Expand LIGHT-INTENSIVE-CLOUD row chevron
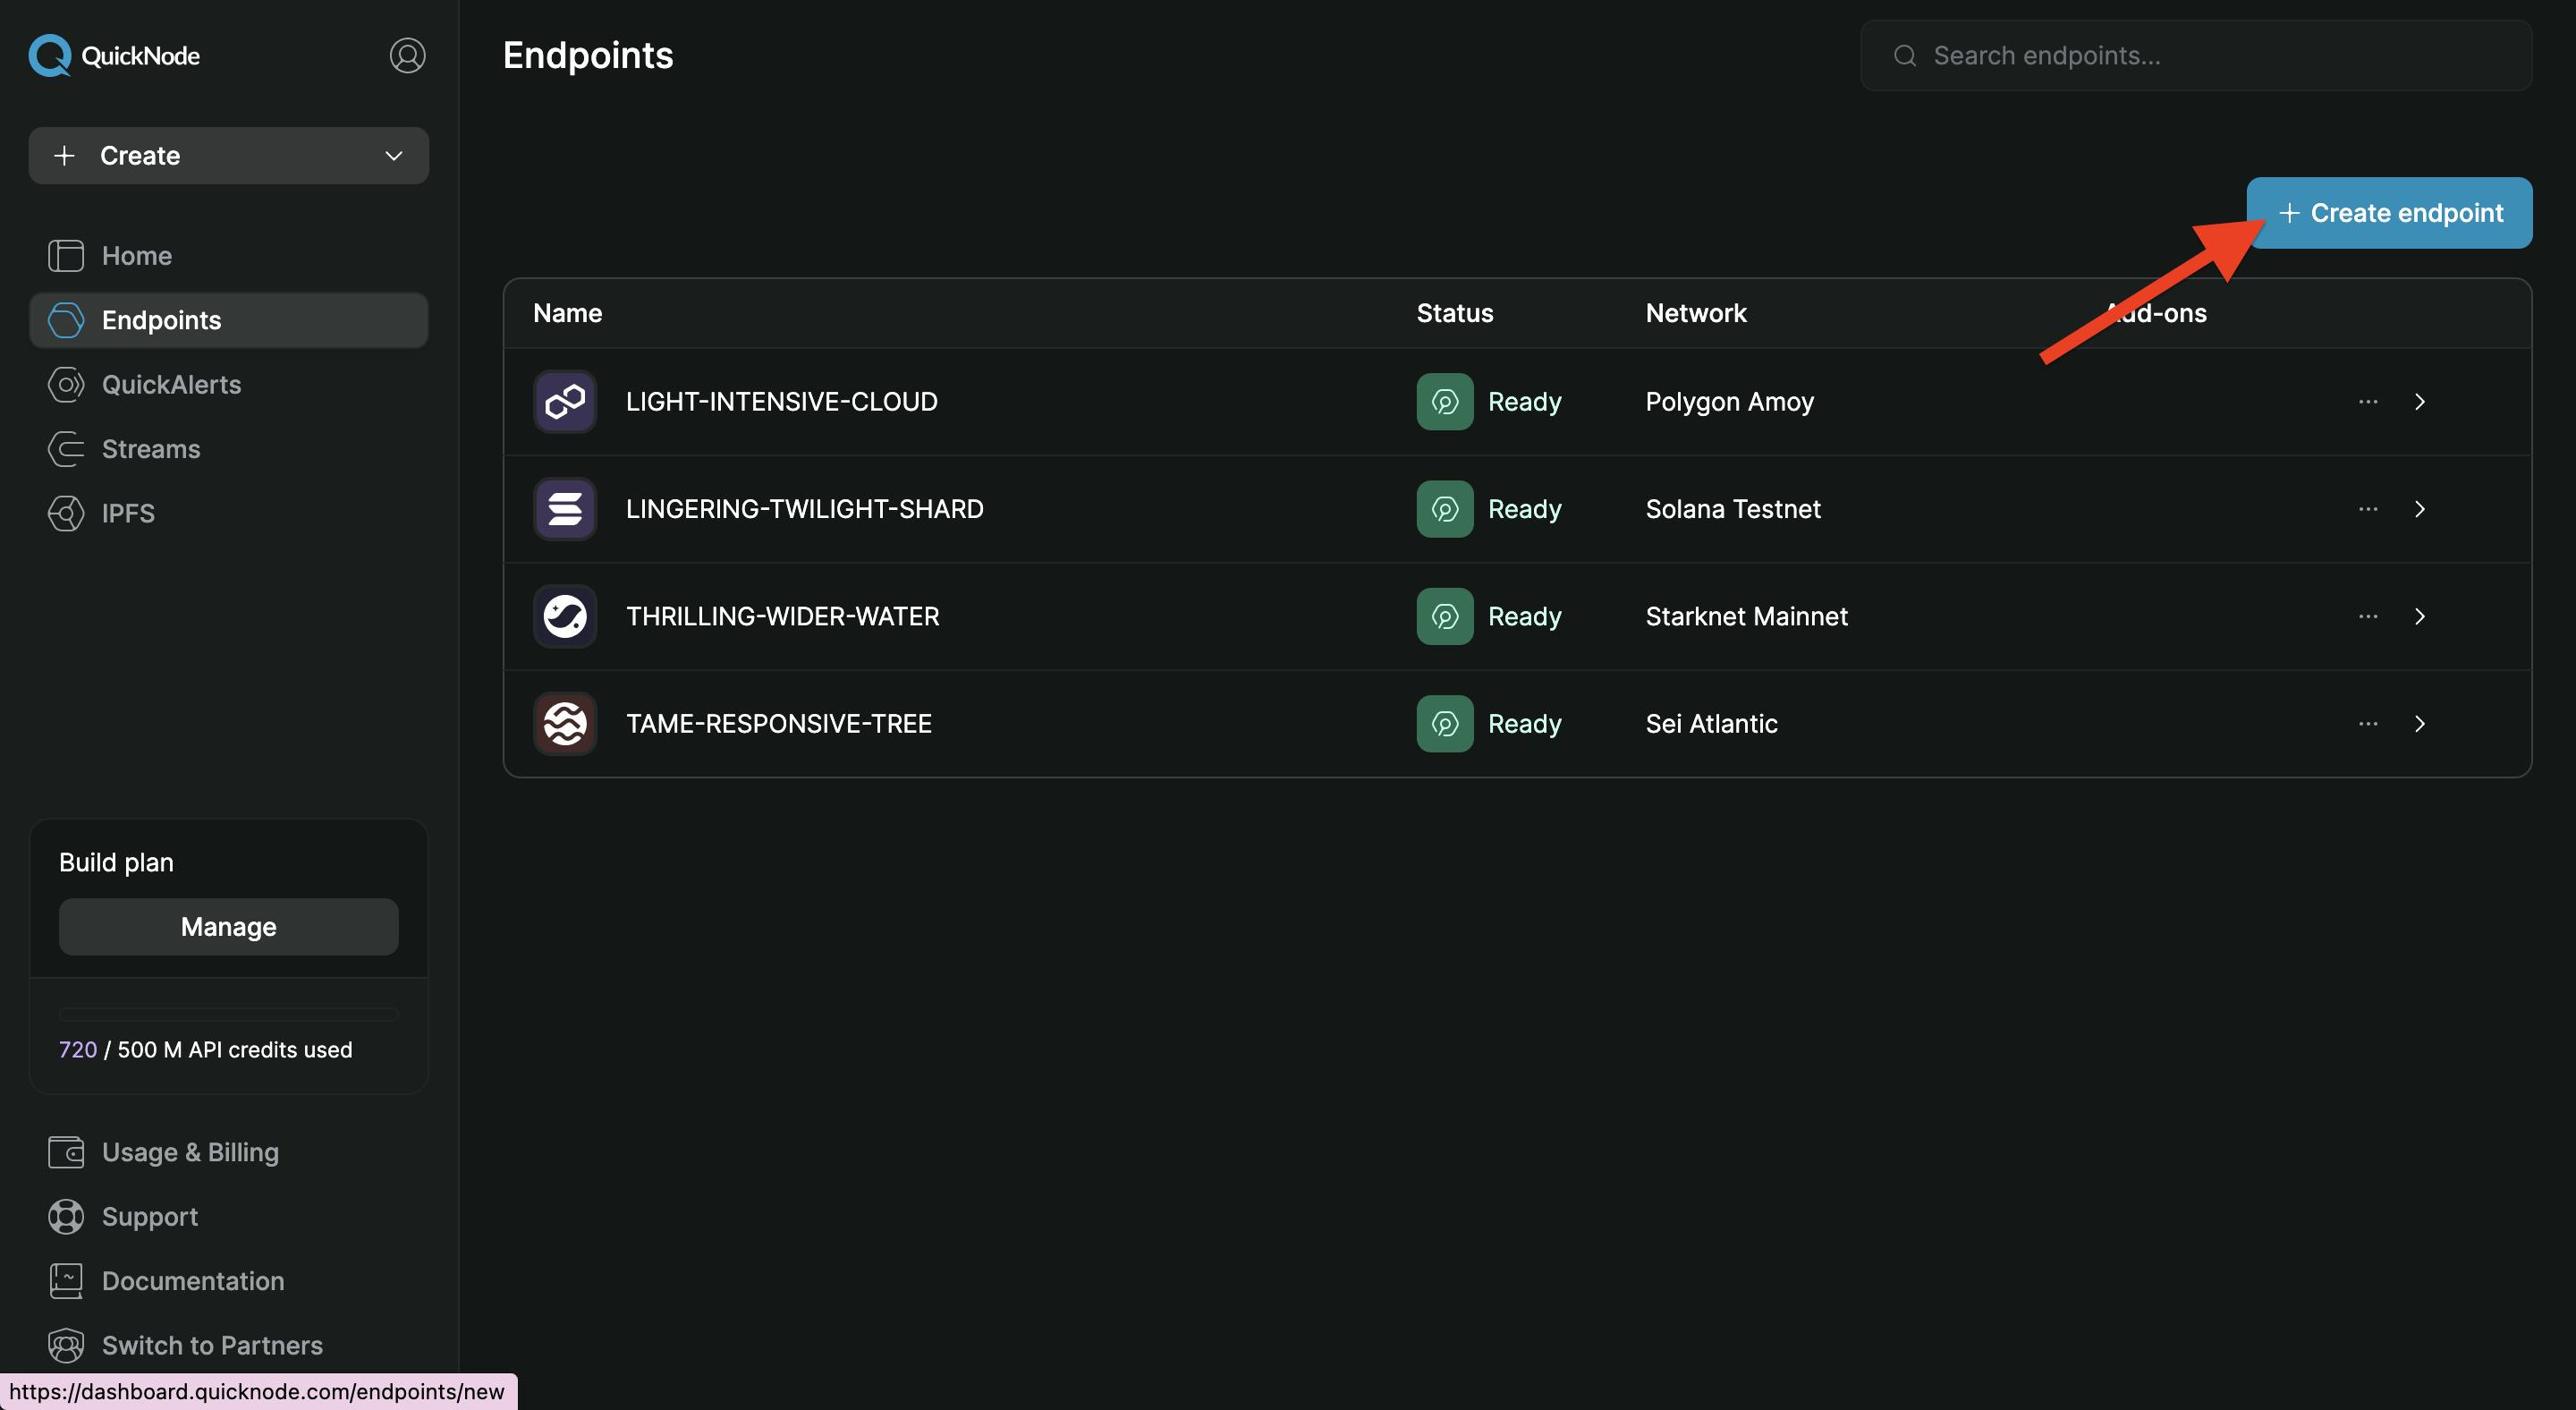Viewport: 2576px width, 1410px height. click(x=2420, y=402)
